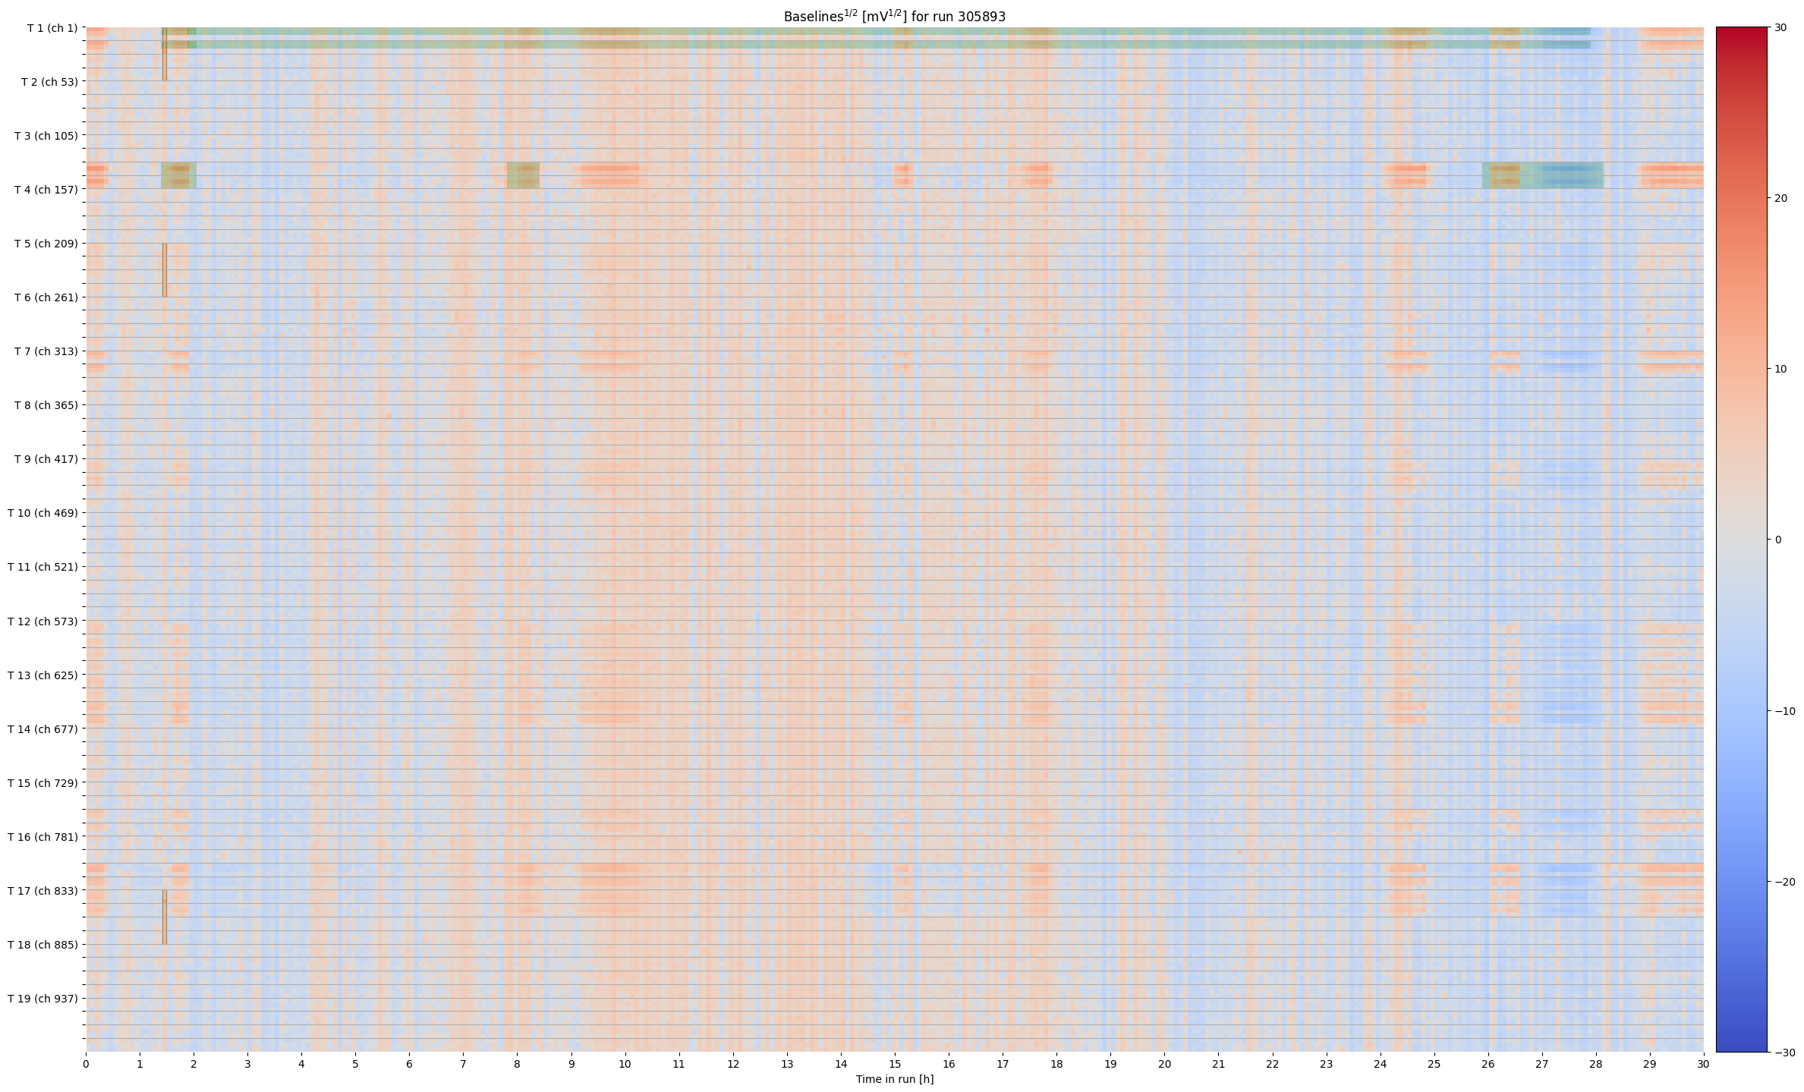Click the colorbar −30 tick label
This screenshot has width=1804, height=1092.
click(1784, 1052)
